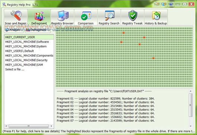197x135 pixels.
Task: Select the Defragment toolbar icon
Action: tap(39, 17)
